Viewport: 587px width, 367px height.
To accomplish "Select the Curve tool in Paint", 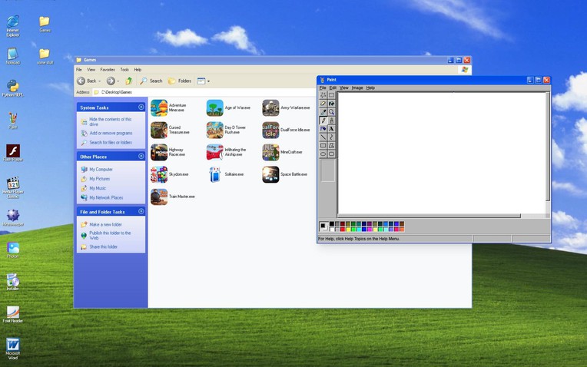I will pos(331,137).
